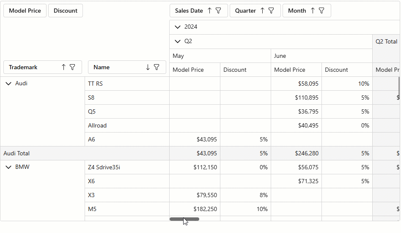Click the Model Price data field button
This screenshot has height=233, width=401.
click(25, 11)
